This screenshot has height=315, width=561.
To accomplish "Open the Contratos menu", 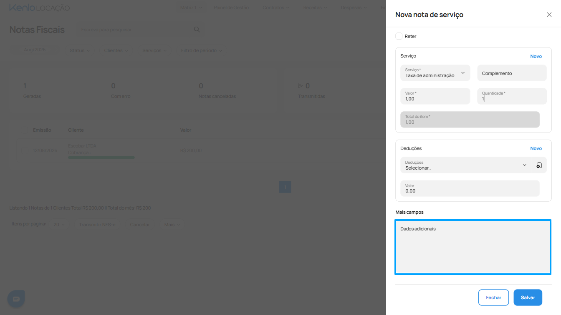I will point(276,7).
